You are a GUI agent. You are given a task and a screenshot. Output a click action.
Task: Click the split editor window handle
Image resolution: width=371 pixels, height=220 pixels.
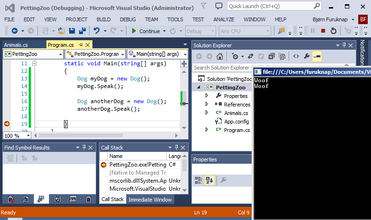(x=184, y=63)
